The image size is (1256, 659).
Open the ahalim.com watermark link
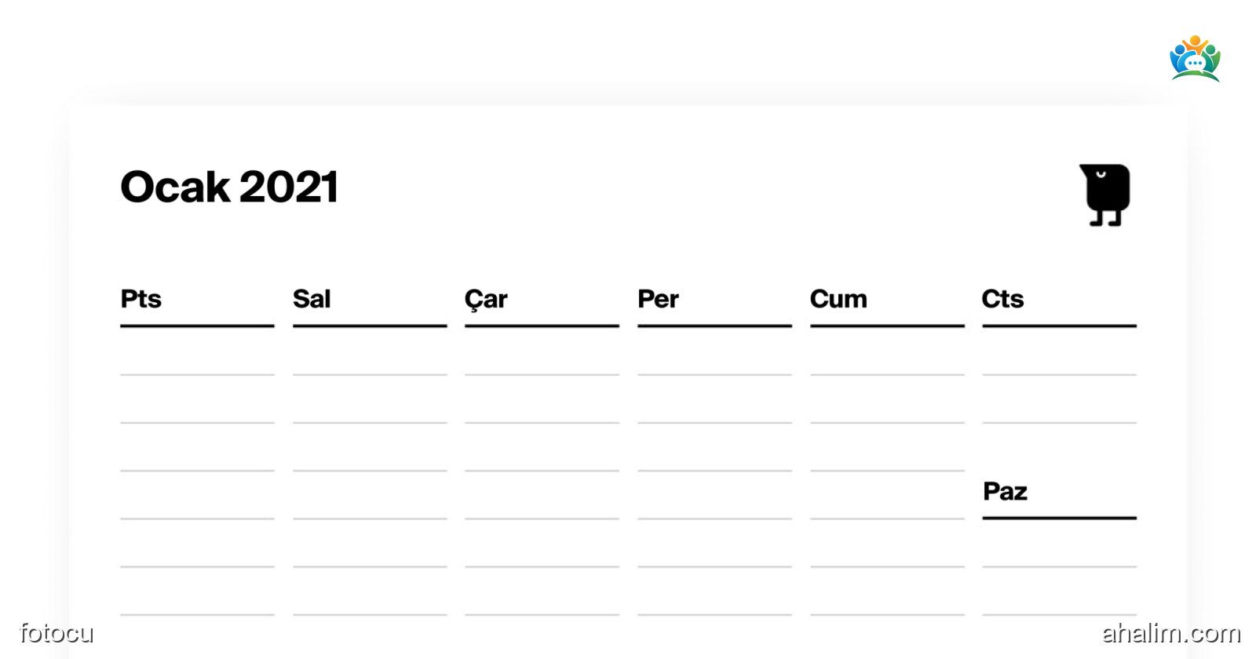pyautogui.click(x=1171, y=632)
